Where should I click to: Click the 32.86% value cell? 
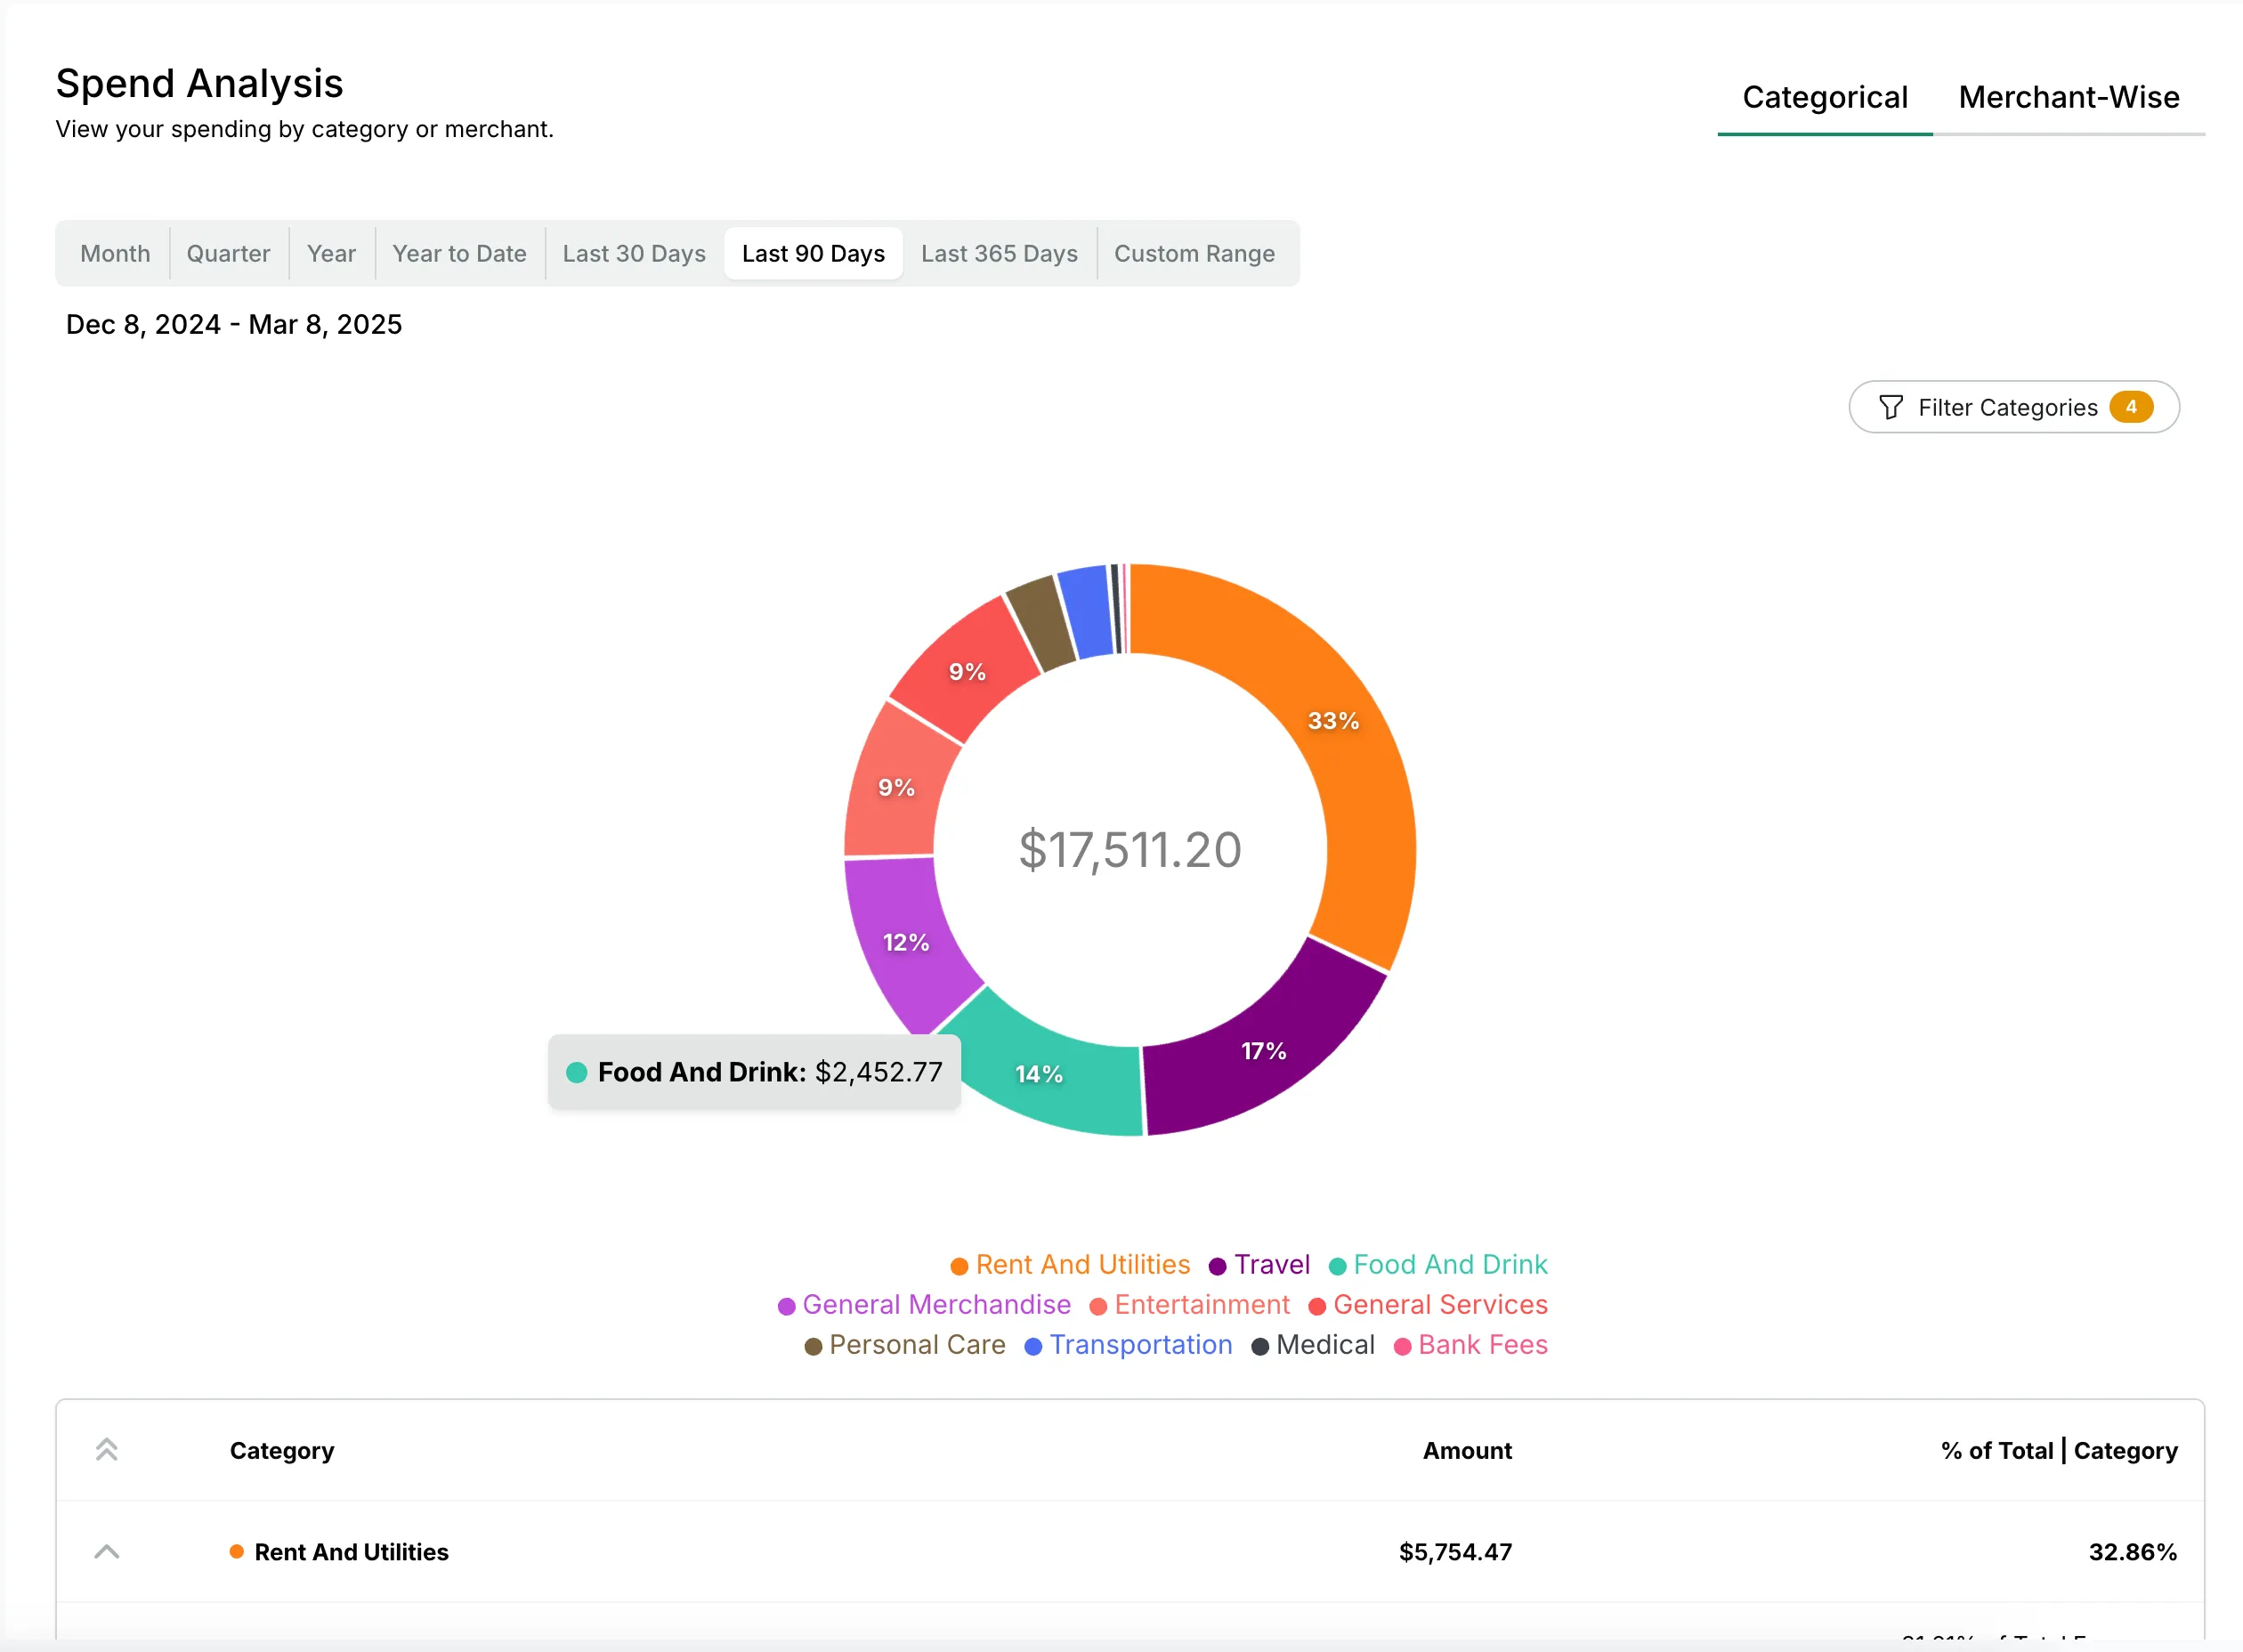click(2132, 1552)
